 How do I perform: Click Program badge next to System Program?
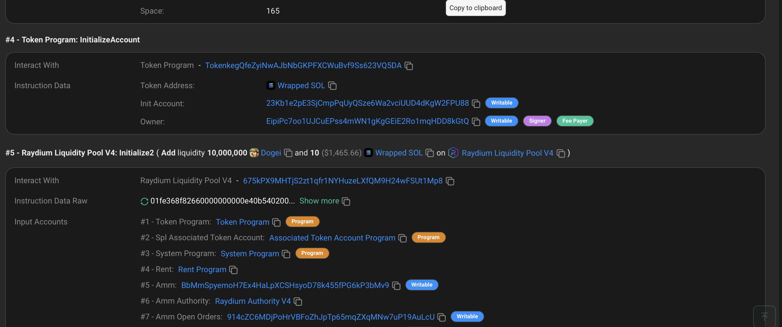pos(312,253)
